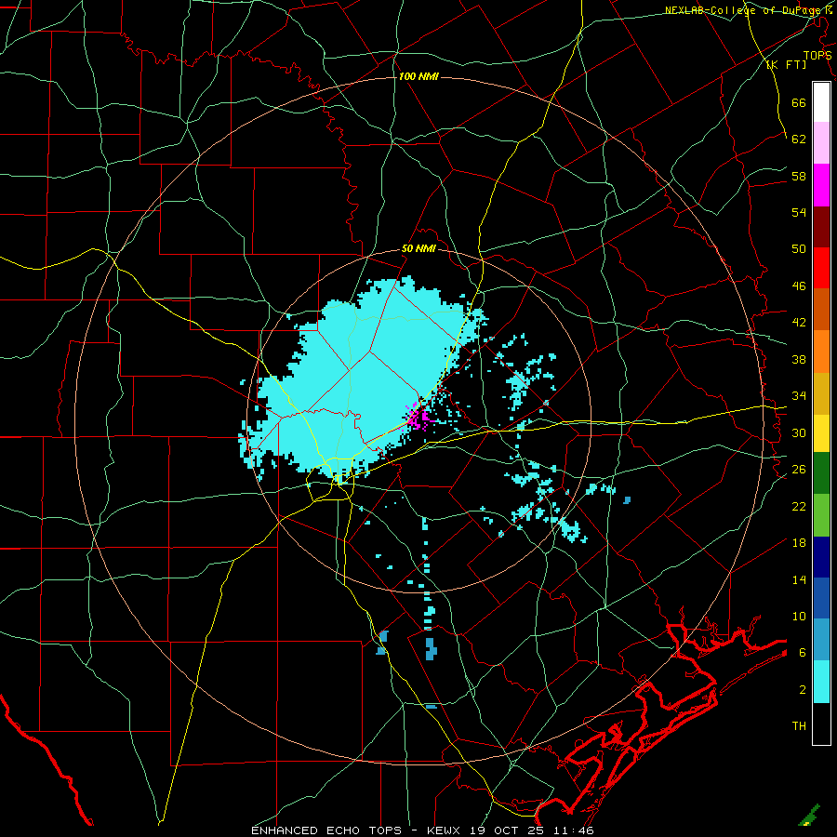Click the white swatch in the tops legend
Screen dimensions: 837x837
[821, 102]
